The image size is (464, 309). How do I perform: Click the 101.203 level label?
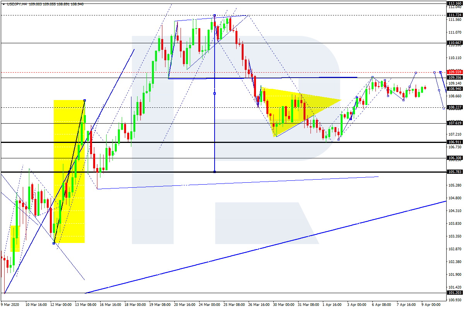point(454,293)
